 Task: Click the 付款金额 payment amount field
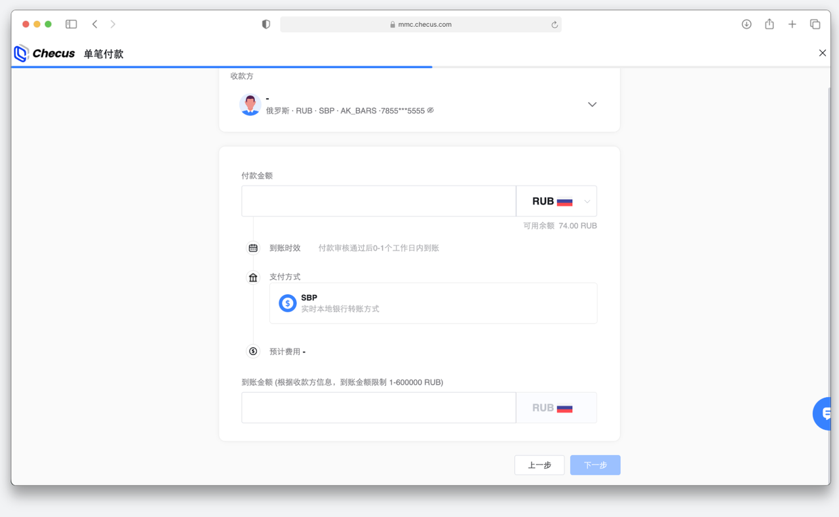coord(378,201)
